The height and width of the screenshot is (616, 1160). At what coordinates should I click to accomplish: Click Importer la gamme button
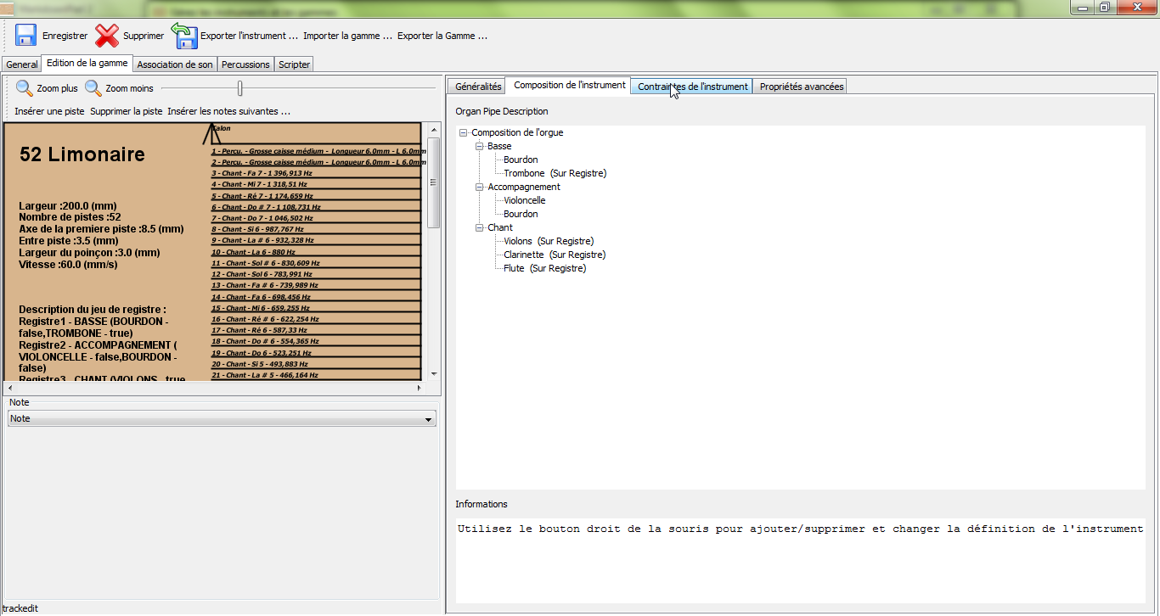[347, 36]
